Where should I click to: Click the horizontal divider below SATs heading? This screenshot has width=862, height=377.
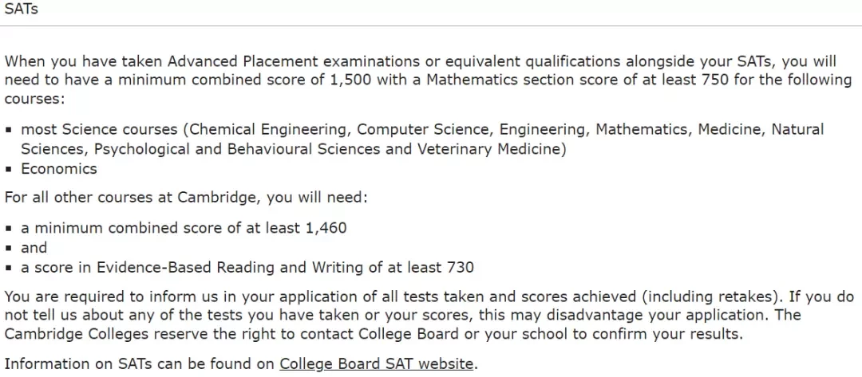[431, 26]
